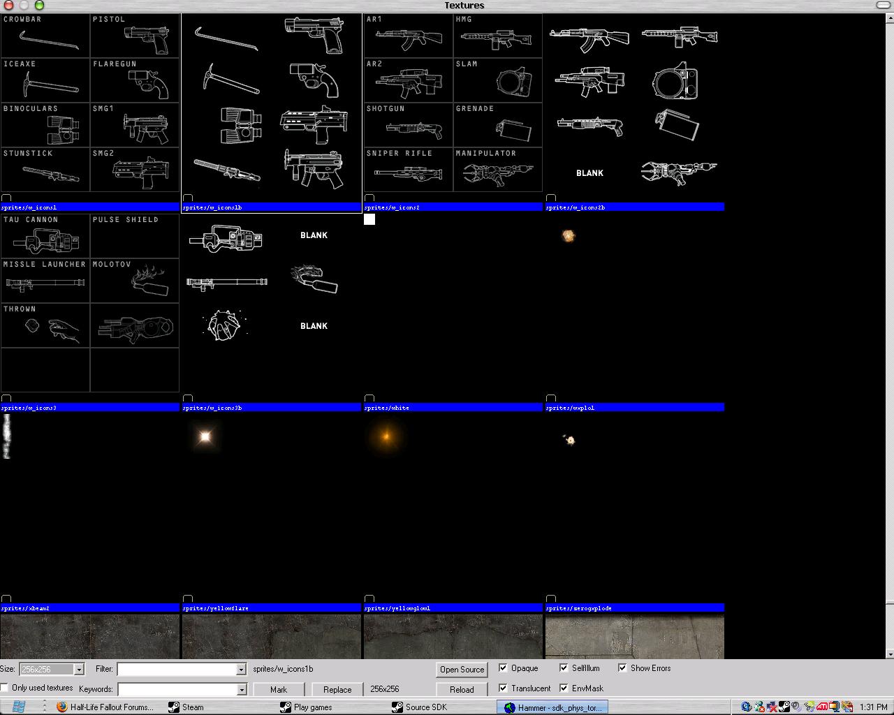Open the Start menu button on the taskbar
Screen dimensions: 894x715
tap(19, 707)
